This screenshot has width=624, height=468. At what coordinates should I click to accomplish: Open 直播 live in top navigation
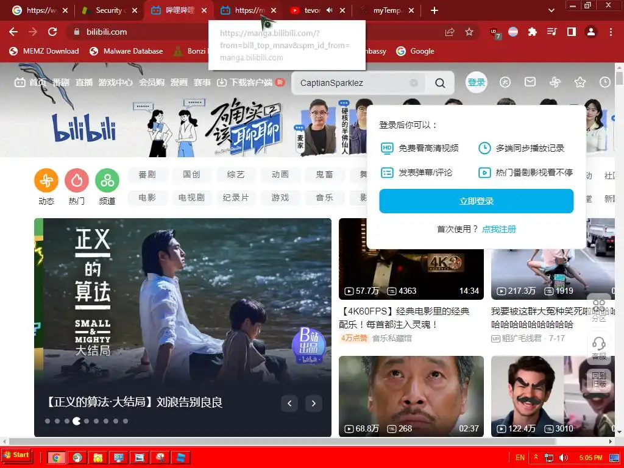(x=84, y=82)
